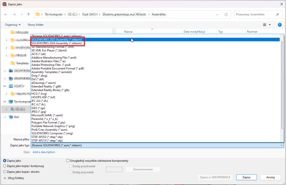Open the Zapisz jako typ combo box
Screen dimensions: 286x185
pos(157,145)
